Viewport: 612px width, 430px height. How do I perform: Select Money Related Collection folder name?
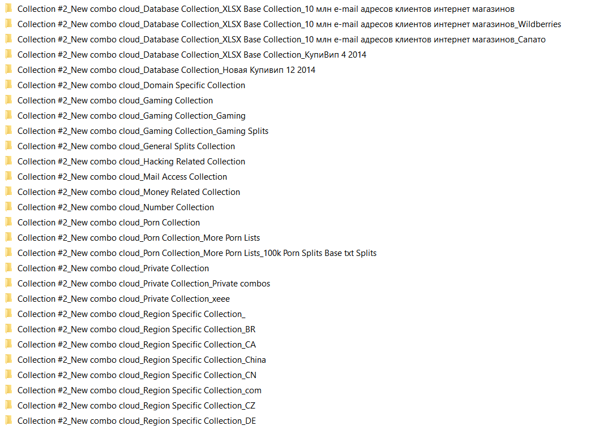(129, 192)
